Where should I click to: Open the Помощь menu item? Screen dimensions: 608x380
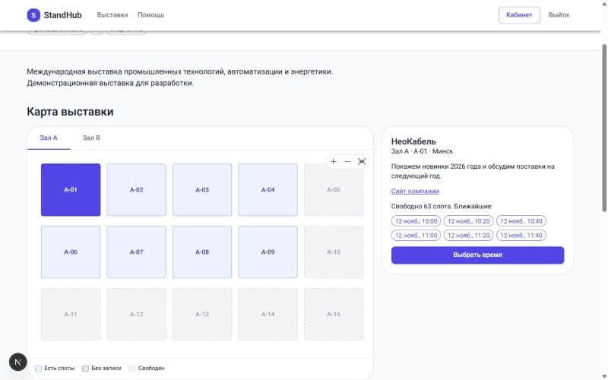tap(150, 15)
